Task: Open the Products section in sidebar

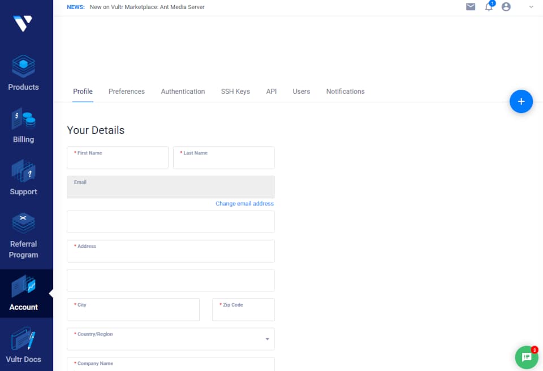Action: pos(23,73)
